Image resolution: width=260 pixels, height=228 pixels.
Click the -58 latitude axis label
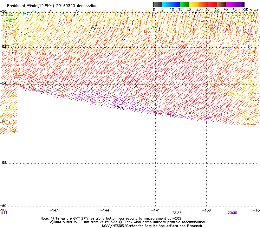click(x=3, y=163)
